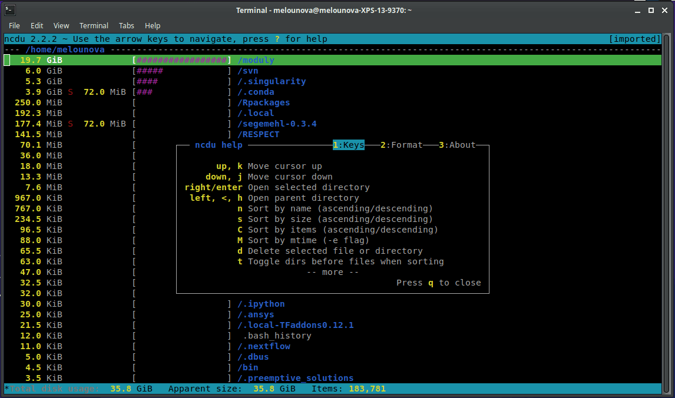This screenshot has height=398, width=675.
Task: Click the terminal icon in the title bar
Action: [10, 10]
